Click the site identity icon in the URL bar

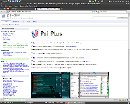coord(8,12)
